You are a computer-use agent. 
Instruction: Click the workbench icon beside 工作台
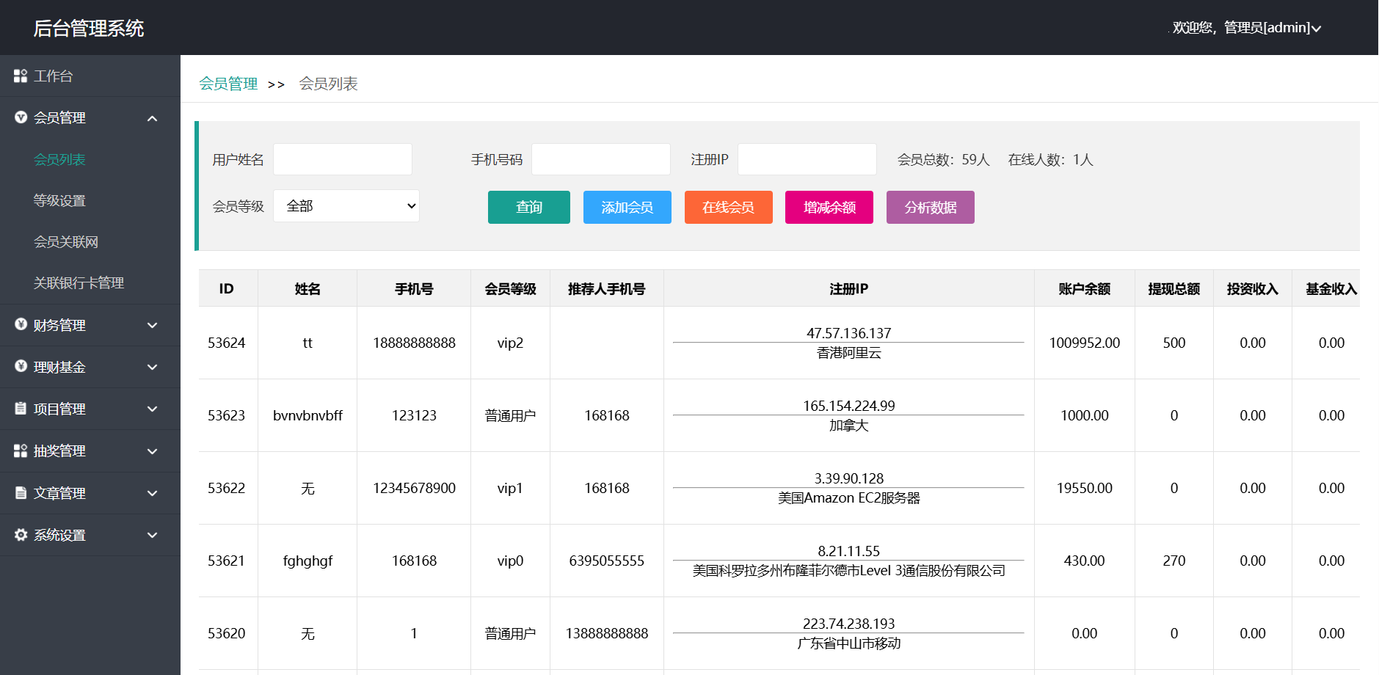click(21, 76)
